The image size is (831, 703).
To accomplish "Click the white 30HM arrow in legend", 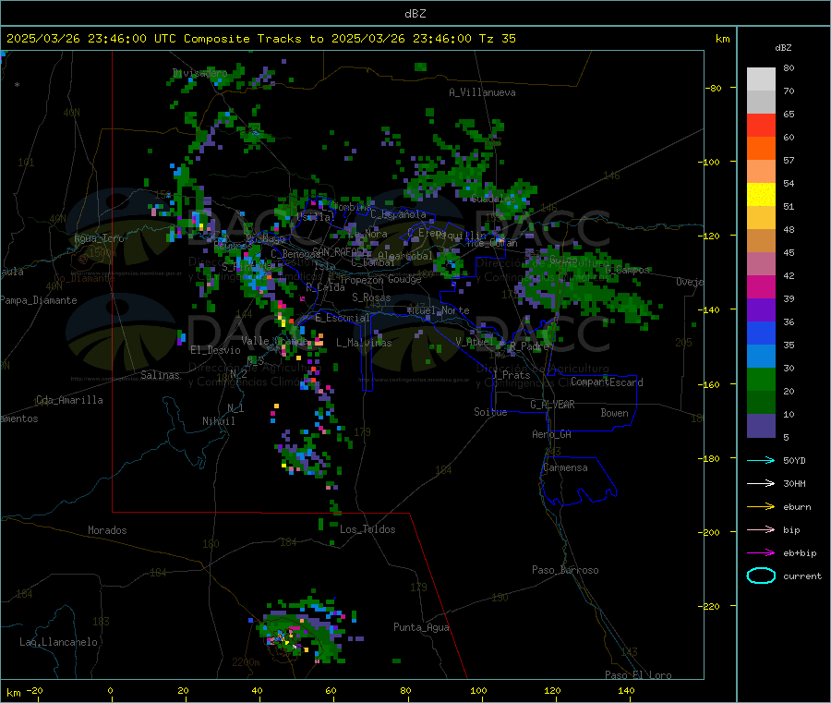I will (761, 483).
